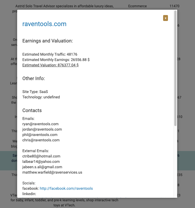Click the jordan@raventools.com email
Image resolution: width=195 pixels, height=208 pixels.
pyautogui.click(x=42, y=129)
